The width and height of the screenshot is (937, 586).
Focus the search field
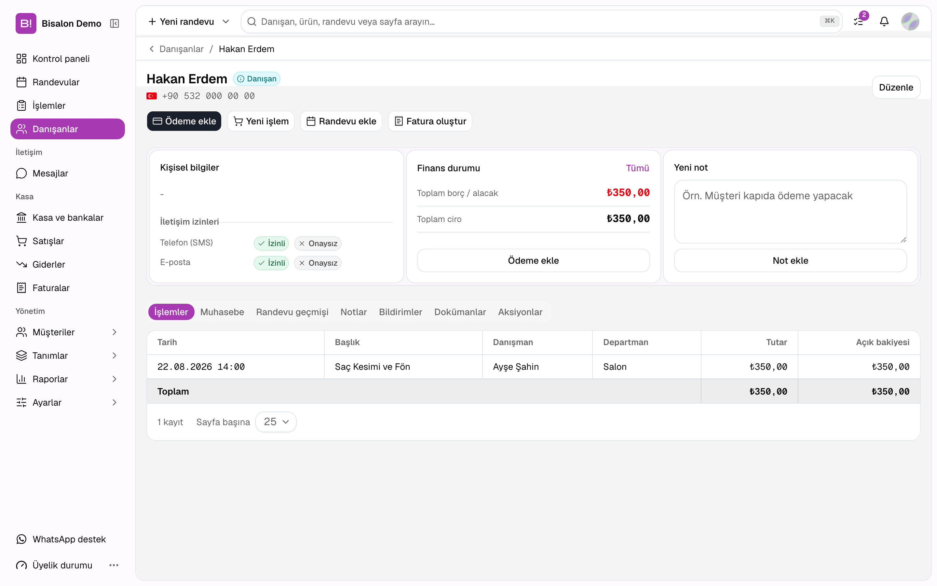click(x=541, y=21)
